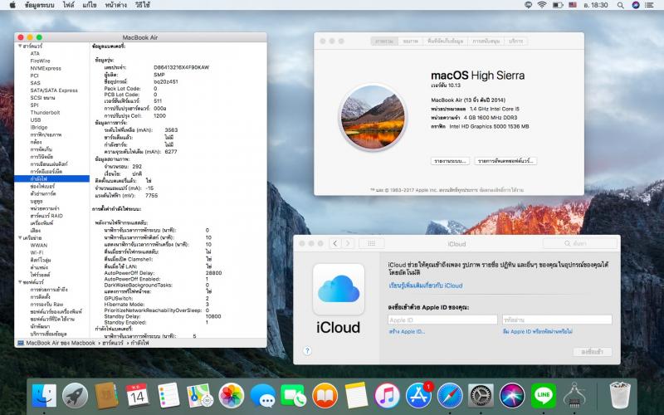This screenshot has width=664, height=415.
Task: Open Photos app in the Dock
Action: (x=231, y=396)
